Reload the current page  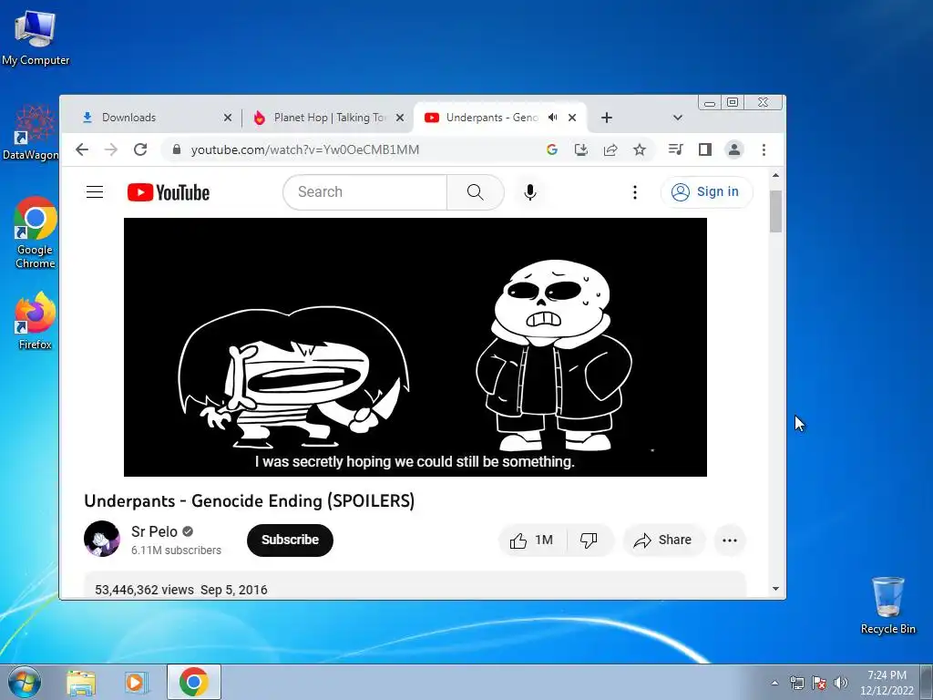pyautogui.click(x=140, y=149)
